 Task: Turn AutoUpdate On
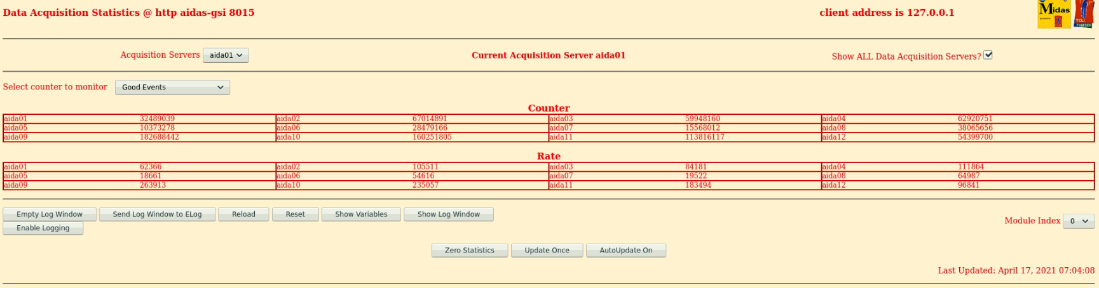(x=626, y=251)
